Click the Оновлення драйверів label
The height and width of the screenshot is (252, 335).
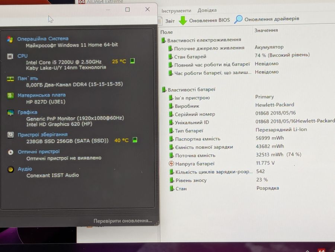(x=272, y=19)
